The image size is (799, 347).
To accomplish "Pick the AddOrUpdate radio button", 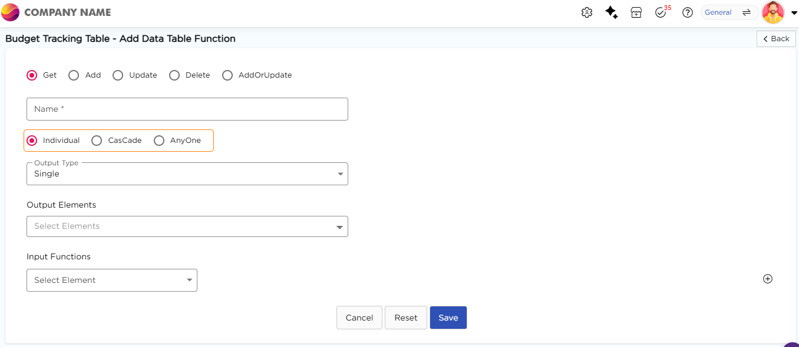I will pos(227,75).
